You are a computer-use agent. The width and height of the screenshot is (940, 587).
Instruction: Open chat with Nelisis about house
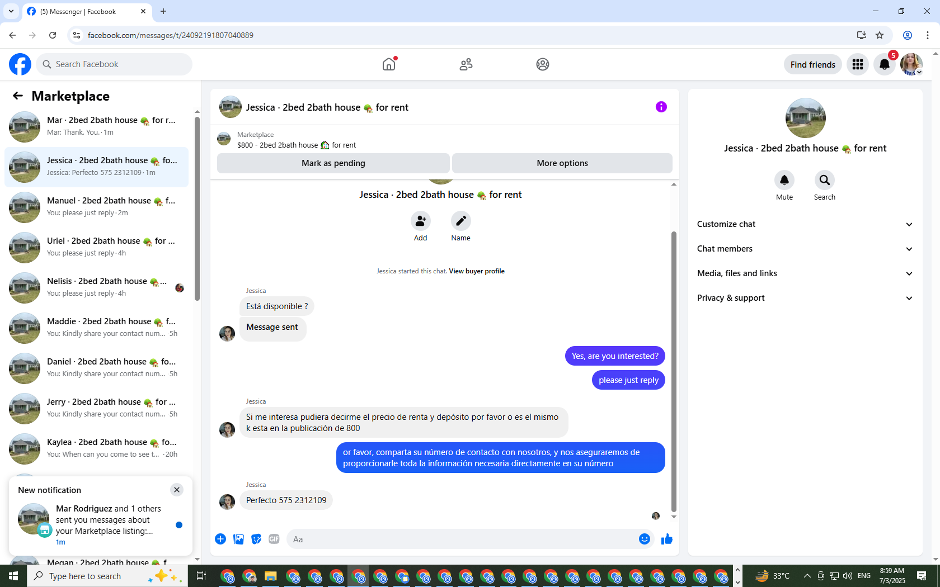point(96,287)
